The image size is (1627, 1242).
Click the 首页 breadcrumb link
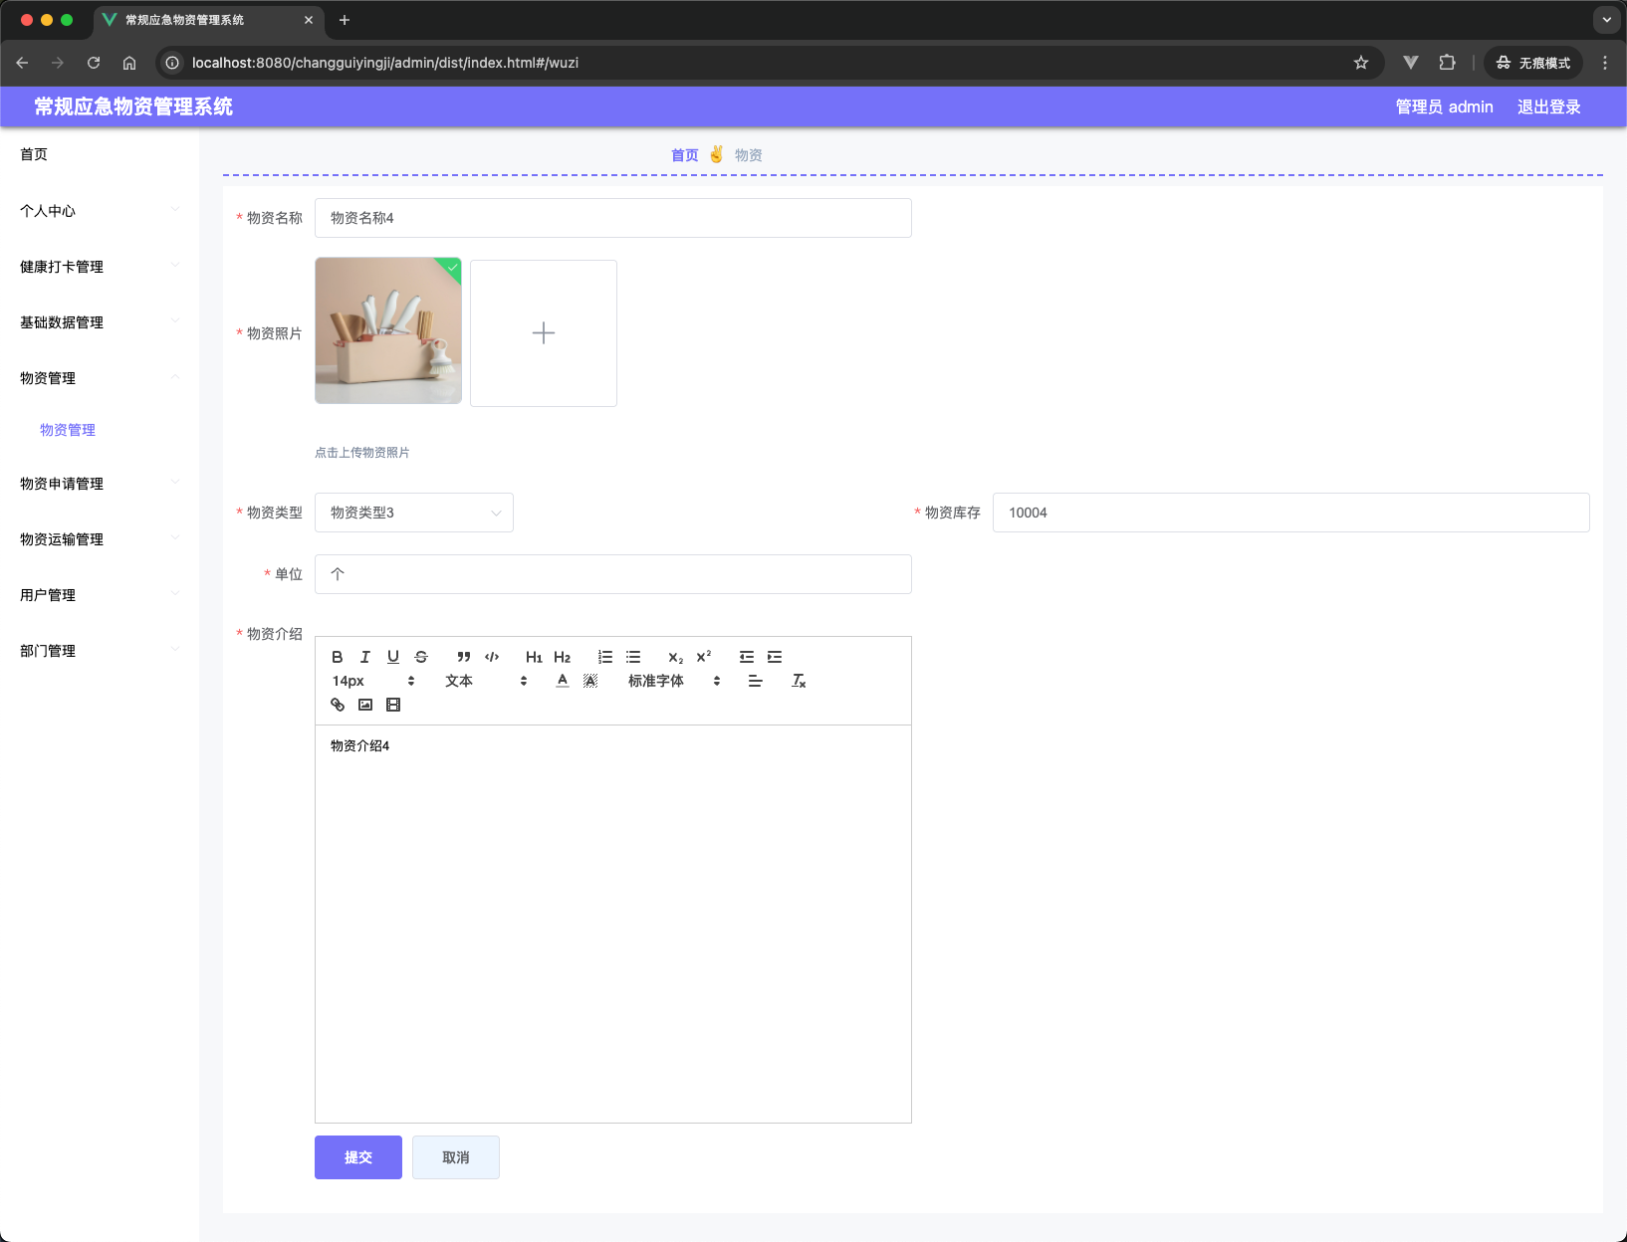click(x=685, y=155)
